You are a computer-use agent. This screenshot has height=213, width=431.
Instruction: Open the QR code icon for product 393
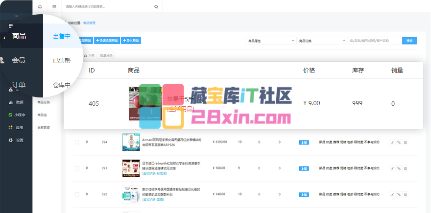406,168
